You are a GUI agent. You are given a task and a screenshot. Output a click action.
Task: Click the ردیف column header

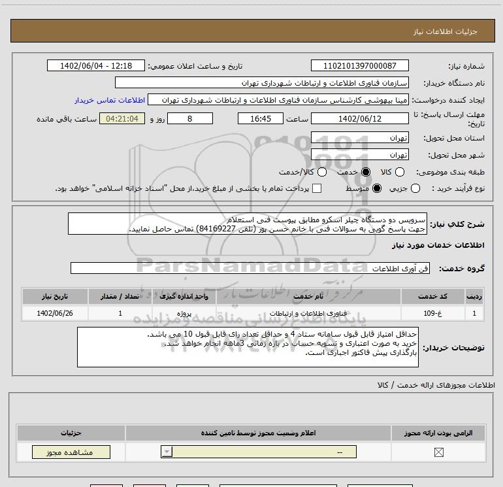(474, 296)
